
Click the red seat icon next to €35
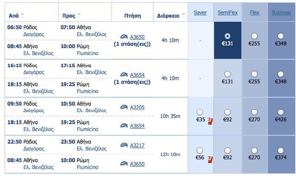[210, 121]
